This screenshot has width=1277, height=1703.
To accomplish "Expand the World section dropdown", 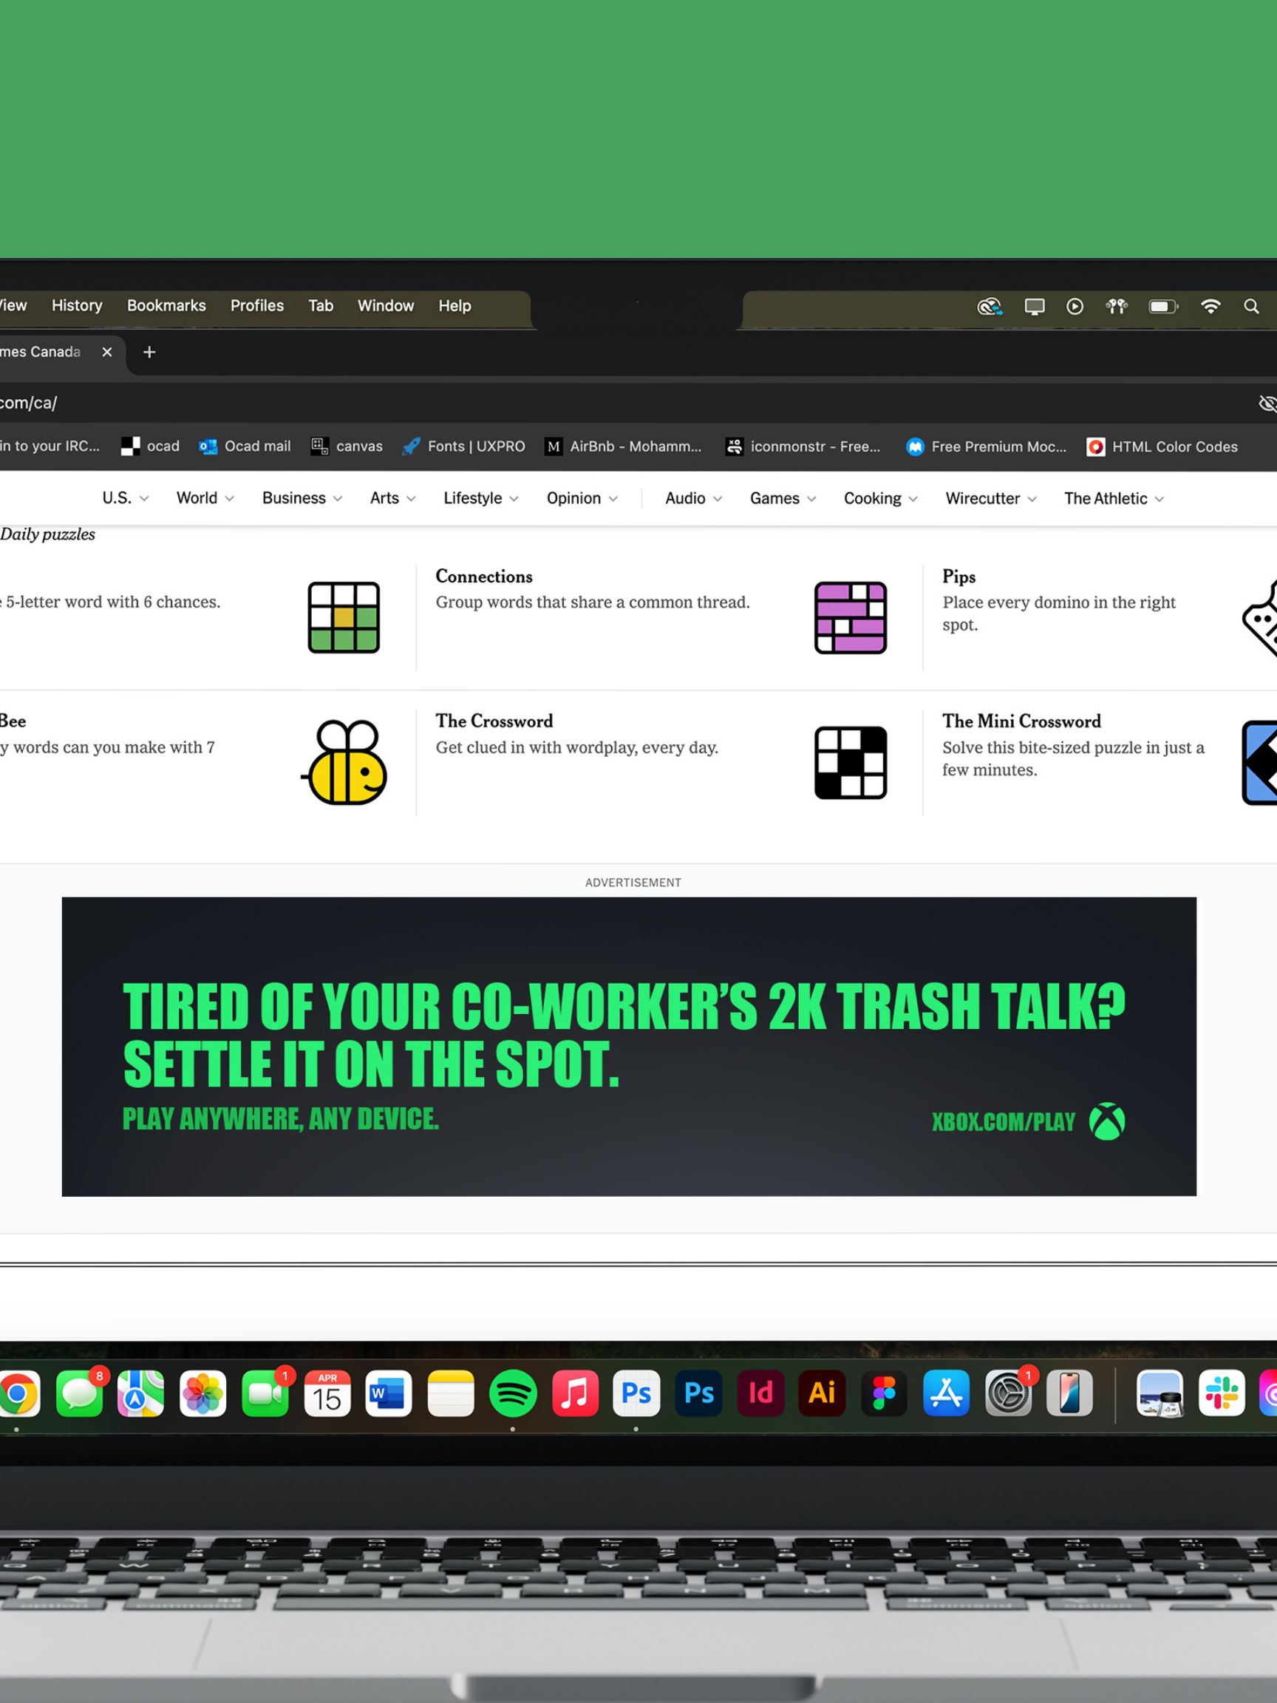I will (x=205, y=498).
